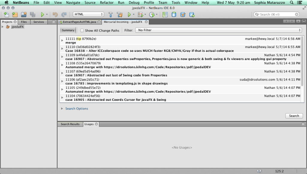Click the notifications icon in status bar
The height and width of the screenshot is (174, 307).
coord(258,171)
